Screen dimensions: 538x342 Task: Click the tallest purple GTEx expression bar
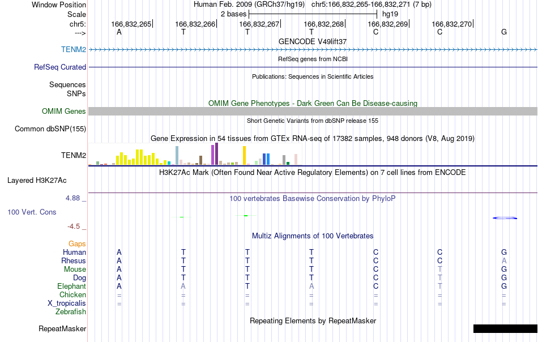point(216,154)
